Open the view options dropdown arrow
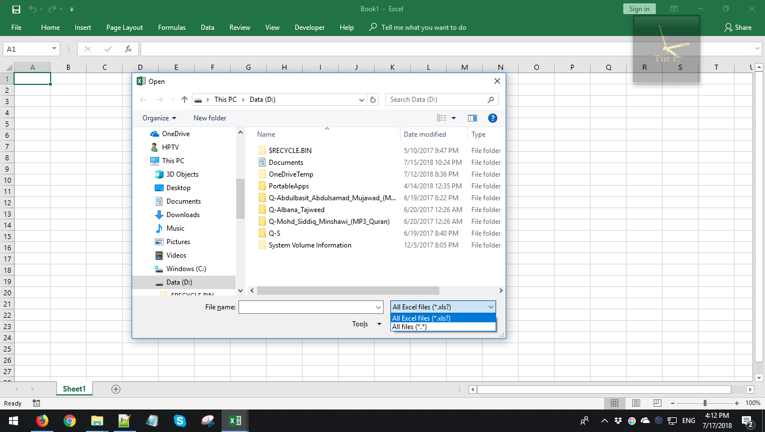The width and height of the screenshot is (765, 432). tap(454, 118)
